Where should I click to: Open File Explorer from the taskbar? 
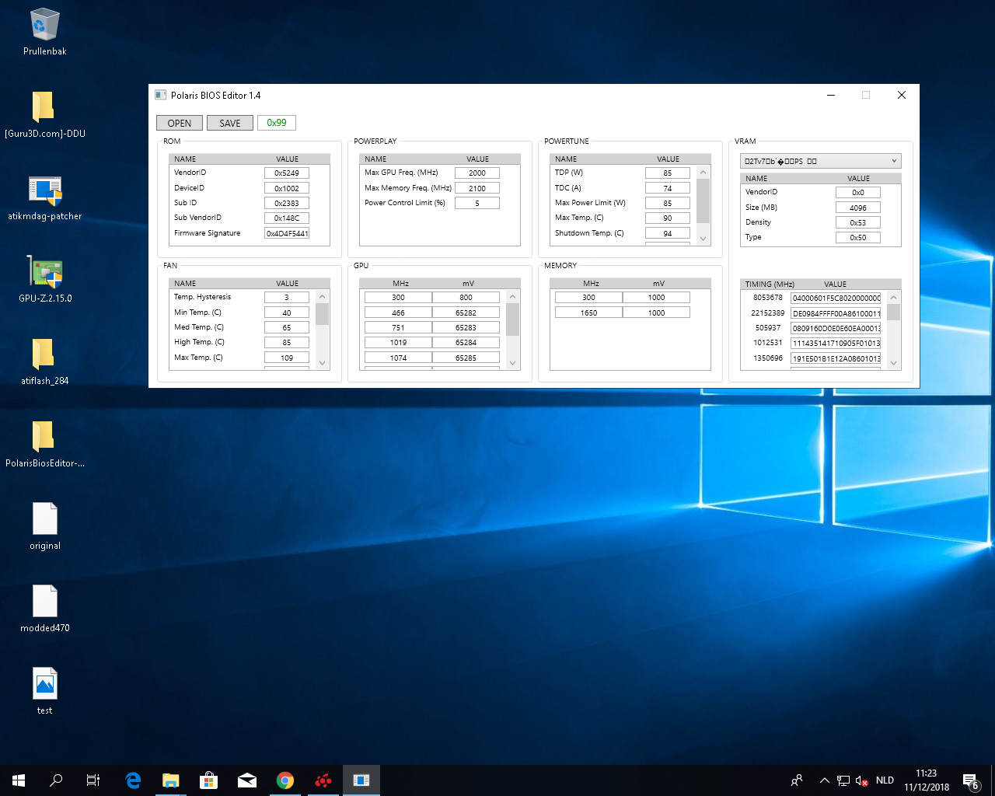(x=170, y=780)
